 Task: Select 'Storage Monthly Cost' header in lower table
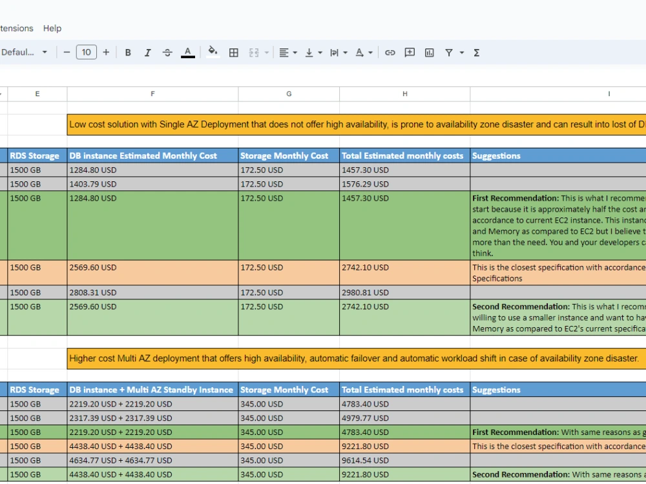289,390
